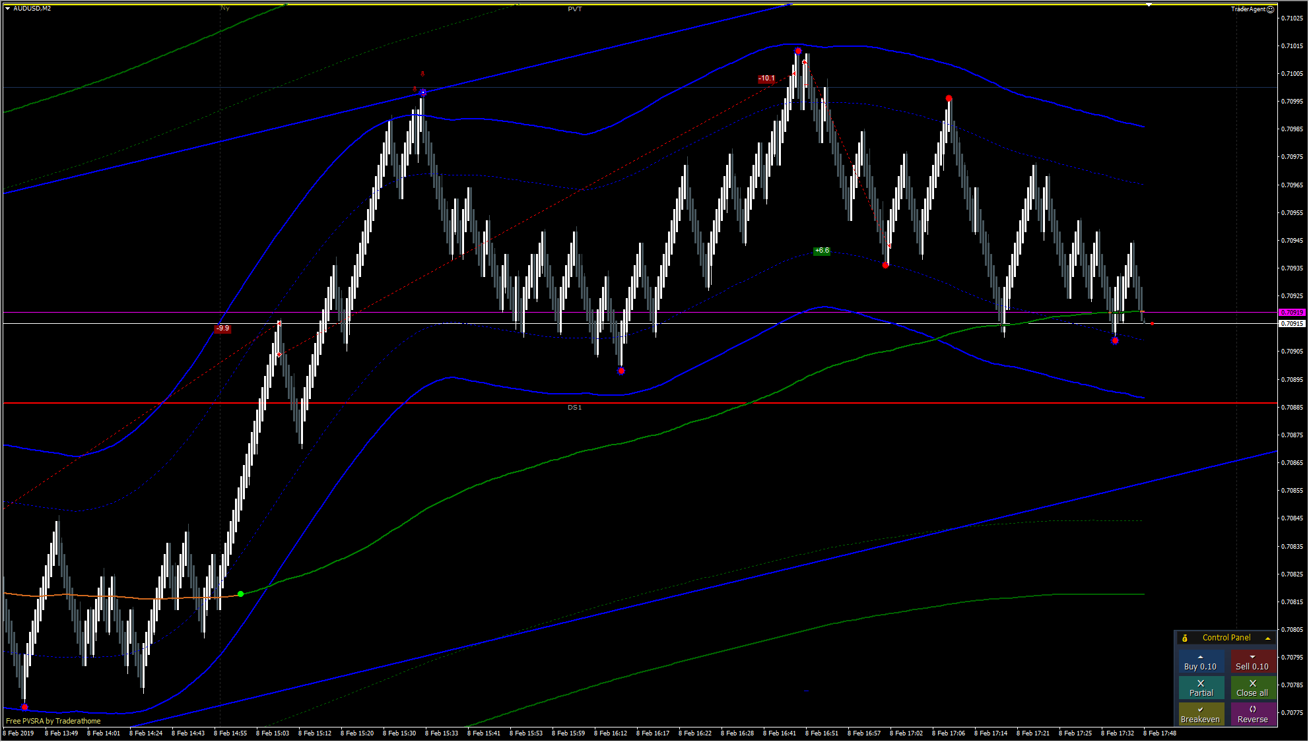This screenshot has height=742, width=1309.
Task: Click the 0.70885 price axis label
Action: (1292, 407)
